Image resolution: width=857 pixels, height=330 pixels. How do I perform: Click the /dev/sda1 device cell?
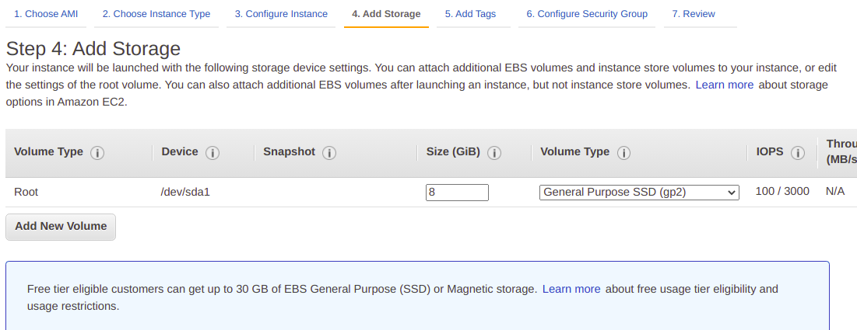click(185, 192)
